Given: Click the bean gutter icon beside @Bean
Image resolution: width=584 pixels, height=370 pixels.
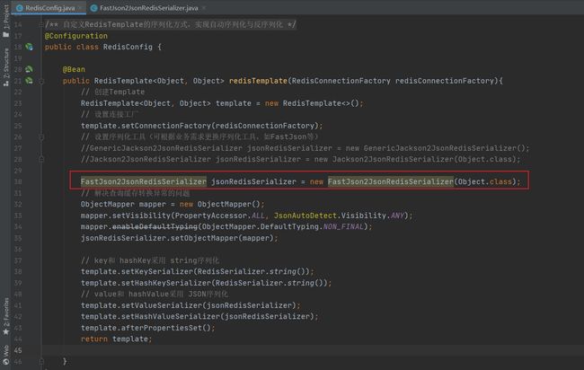Looking at the screenshot, I should point(29,69).
